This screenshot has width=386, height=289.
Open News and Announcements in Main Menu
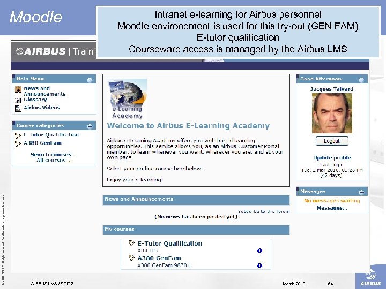tap(44, 91)
